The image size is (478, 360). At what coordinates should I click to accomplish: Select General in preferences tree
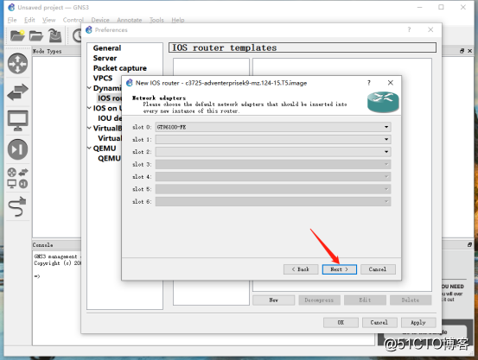point(107,48)
